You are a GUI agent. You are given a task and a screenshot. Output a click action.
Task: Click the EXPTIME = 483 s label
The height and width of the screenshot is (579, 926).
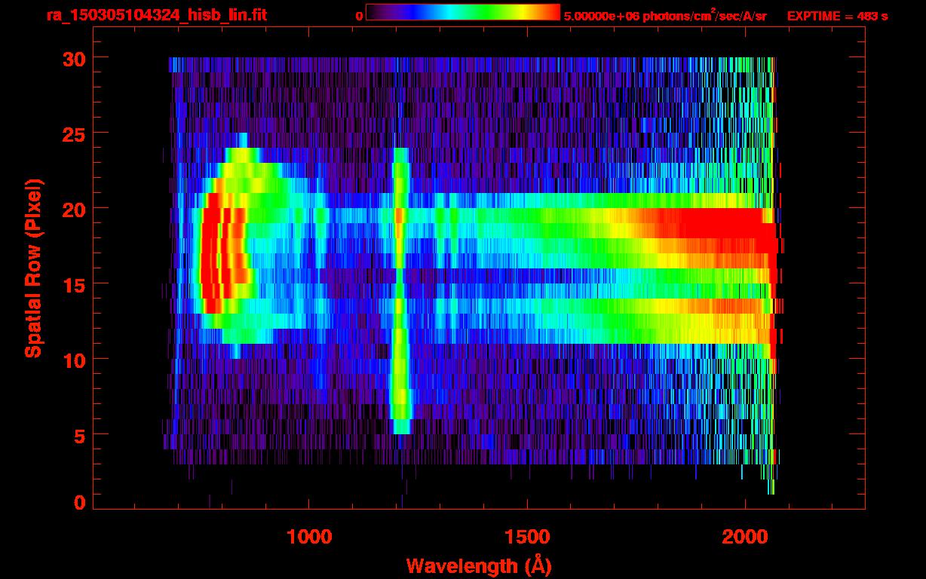[837, 15]
